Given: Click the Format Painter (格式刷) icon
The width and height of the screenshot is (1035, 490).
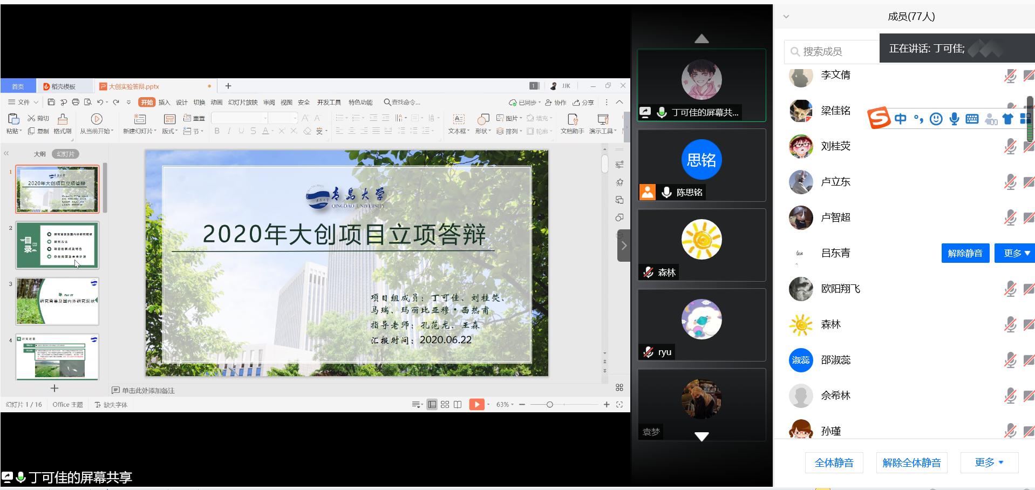Looking at the screenshot, I should coord(63,119).
